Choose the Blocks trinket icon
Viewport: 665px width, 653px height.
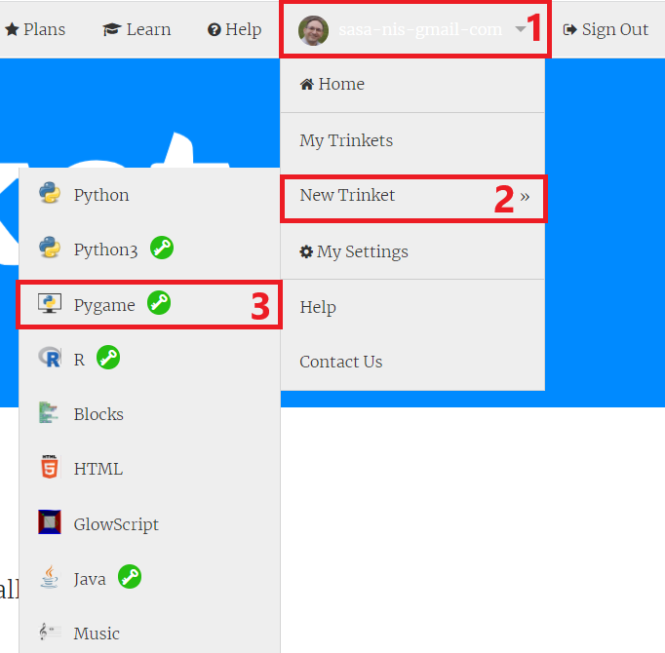(49, 412)
